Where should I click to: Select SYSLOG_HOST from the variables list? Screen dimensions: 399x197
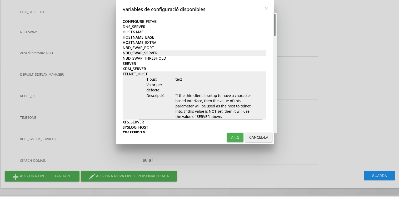coord(135,127)
